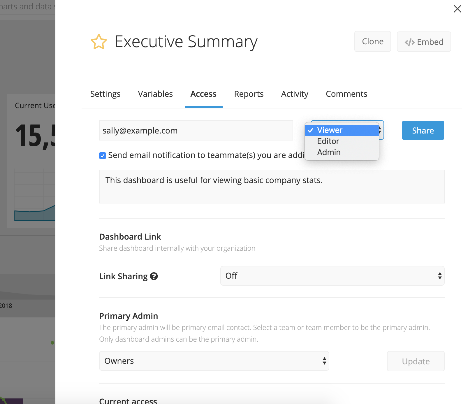
Task: Click the Primary Admin heading
Action: [129, 316]
